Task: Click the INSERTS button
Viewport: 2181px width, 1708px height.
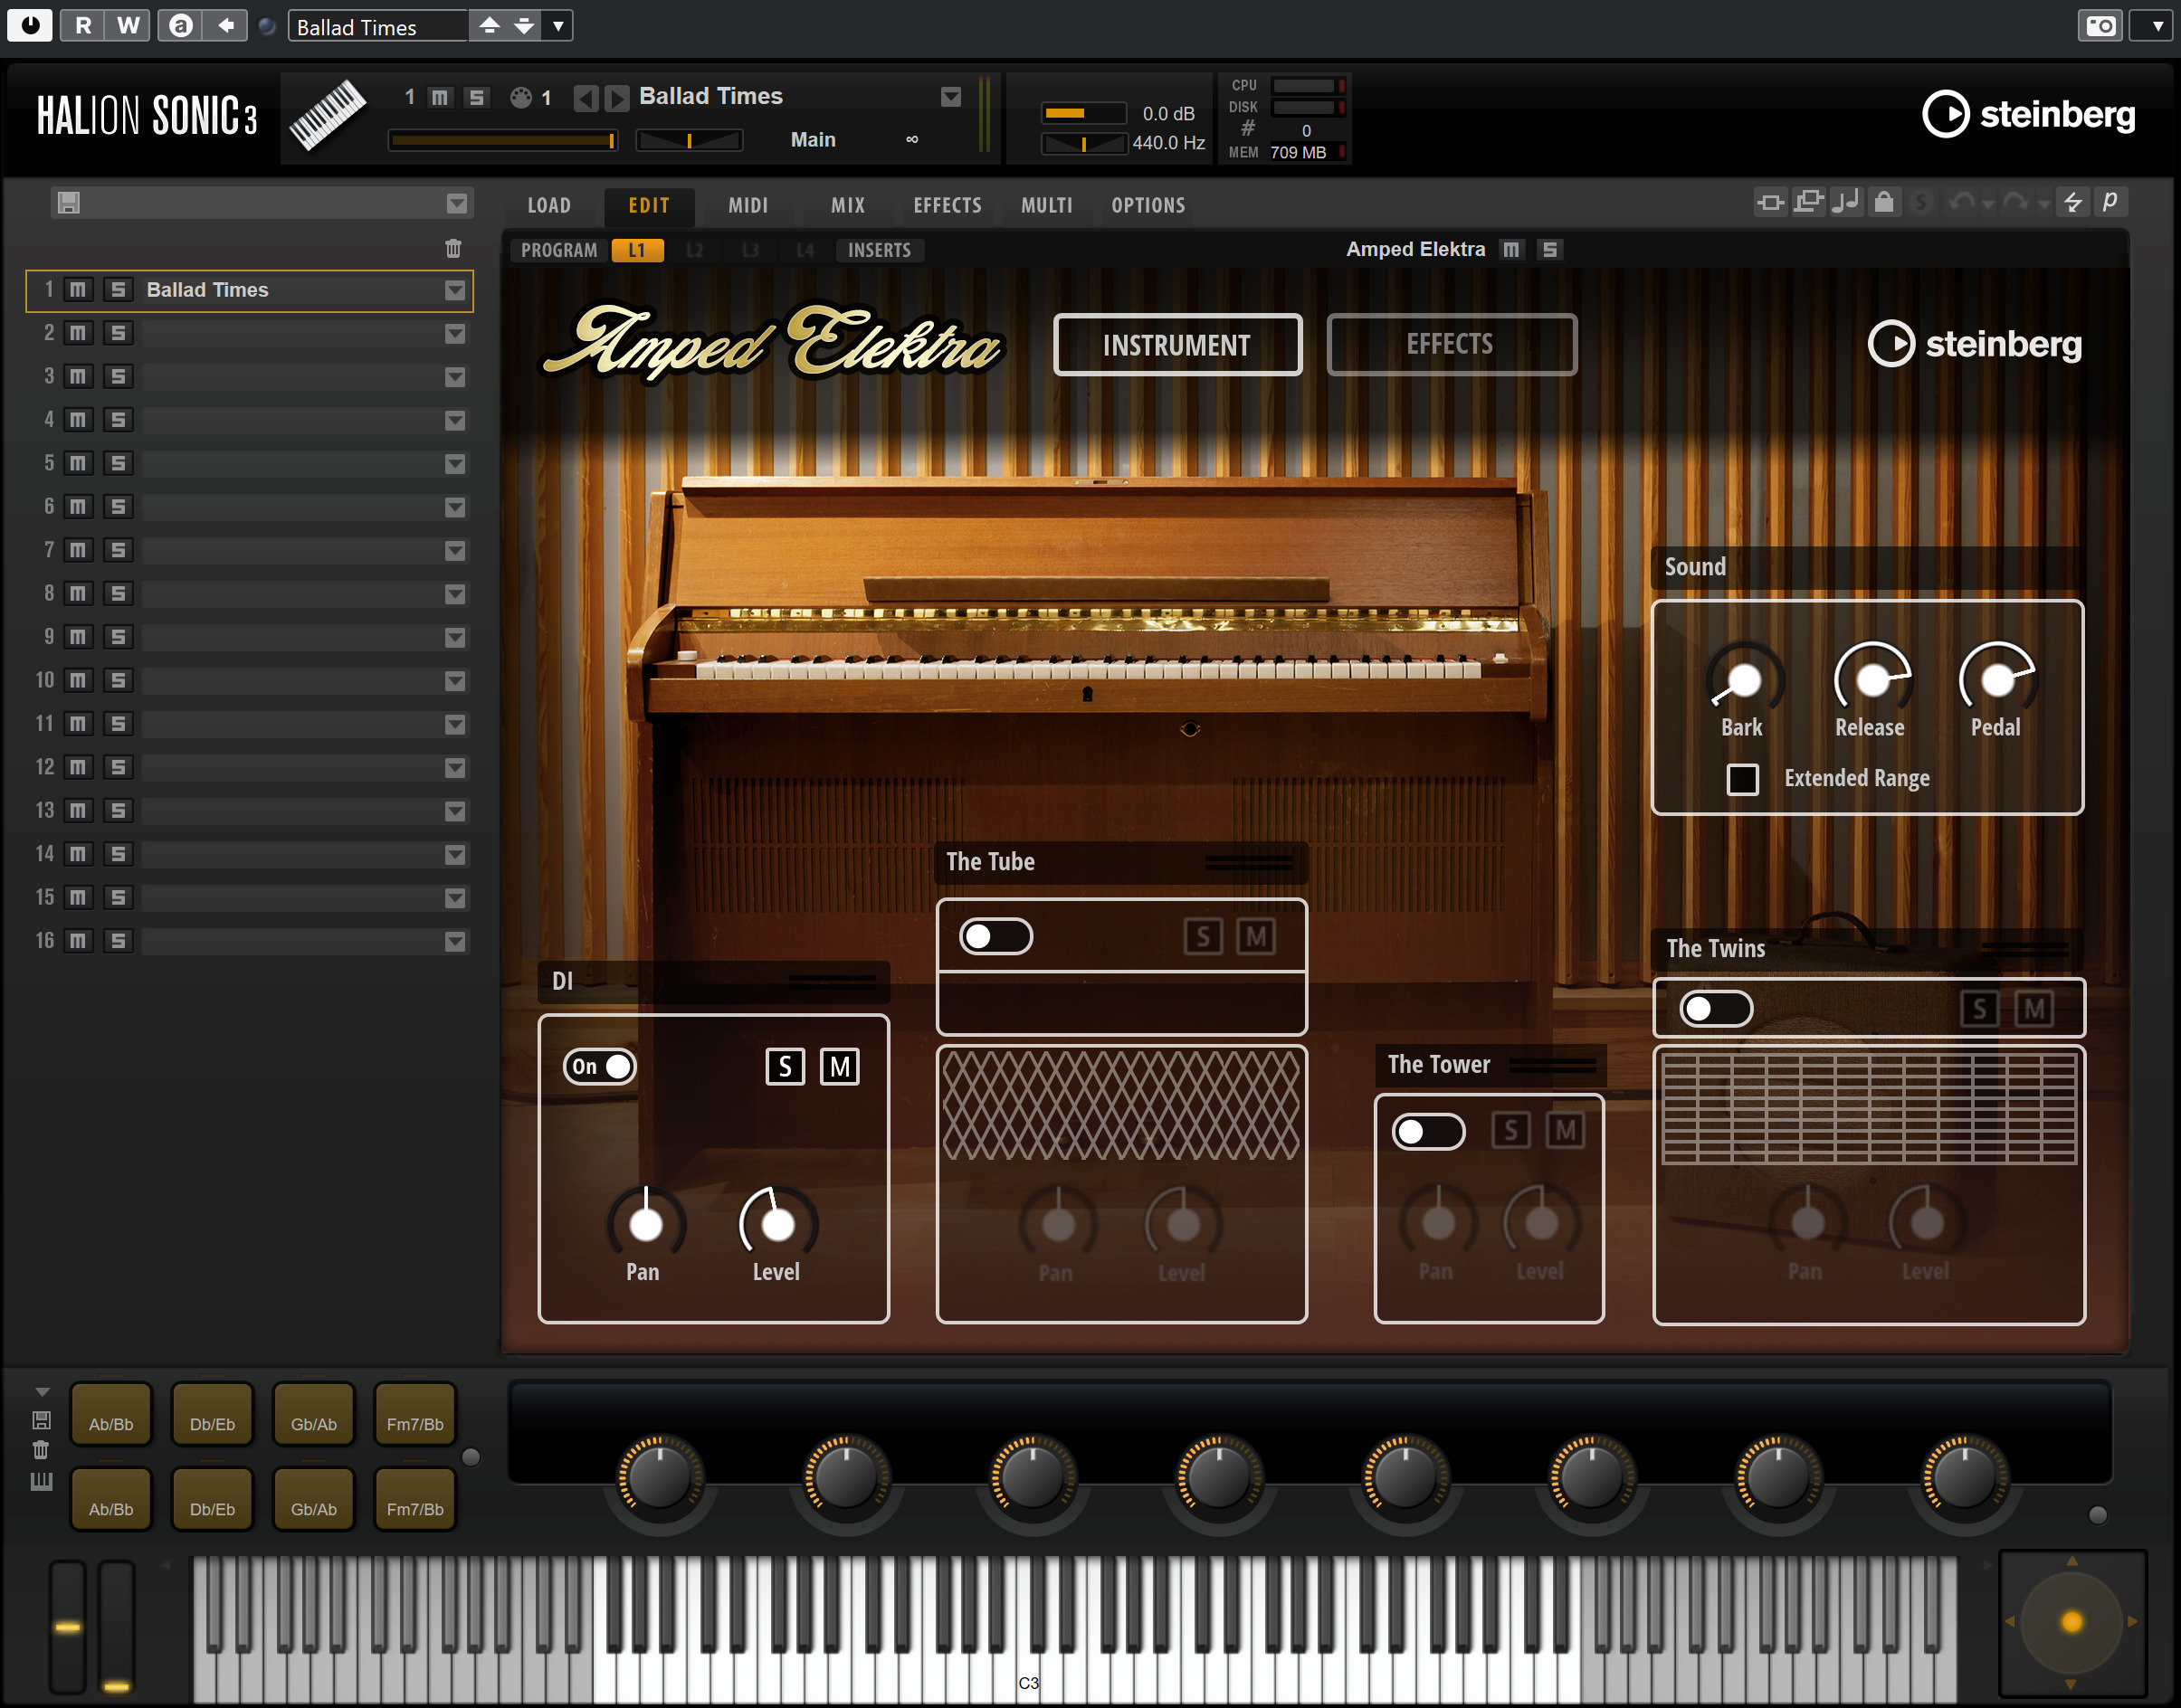Action: coord(880,250)
